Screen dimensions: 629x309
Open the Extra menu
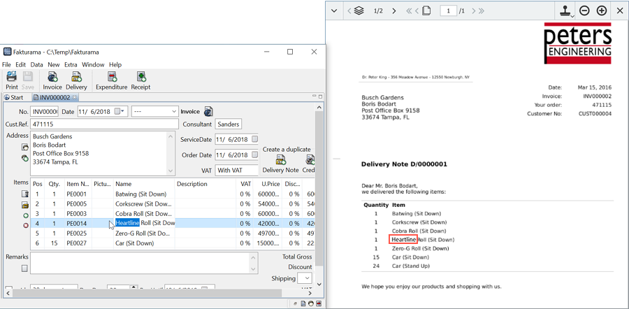pos(71,64)
